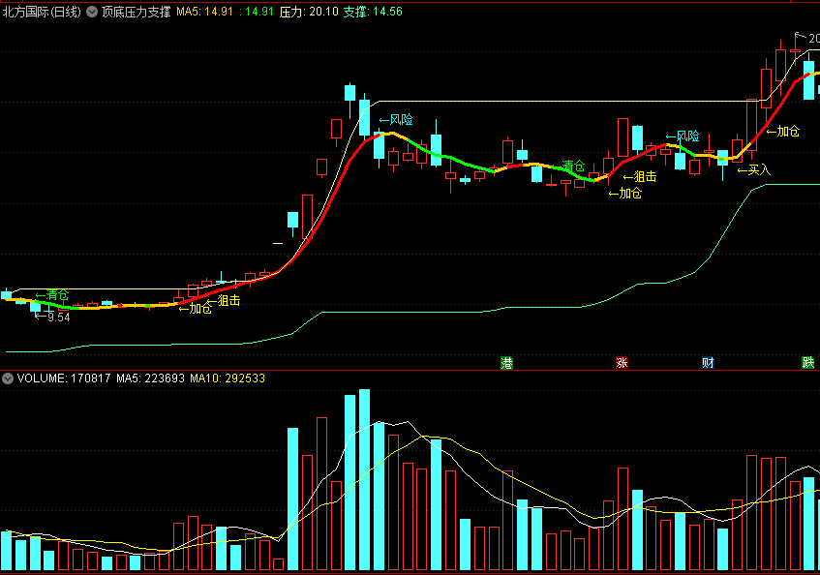The height and width of the screenshot is (575, 820).
Task: Select the 北方国际(日线) stock title
Action: (42, 12)
